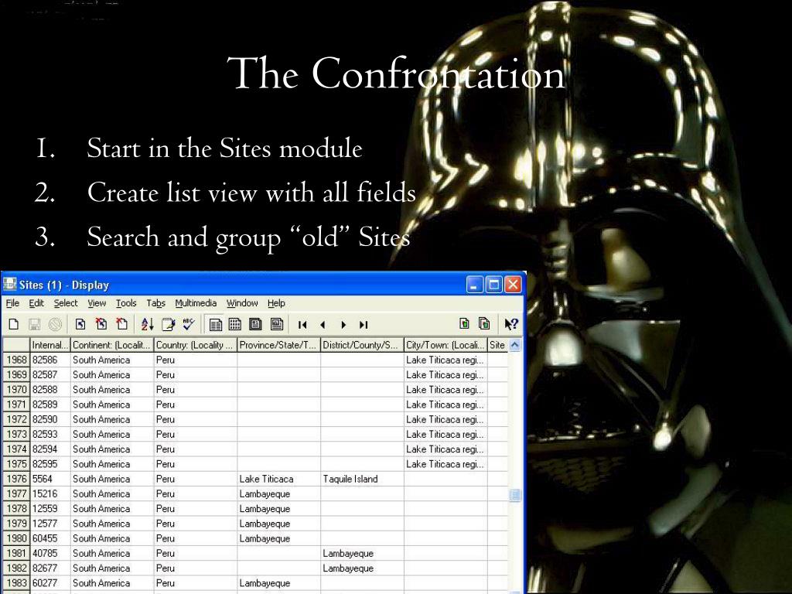
Task: Click internal number 40785 cell
Action: (50, 553)
